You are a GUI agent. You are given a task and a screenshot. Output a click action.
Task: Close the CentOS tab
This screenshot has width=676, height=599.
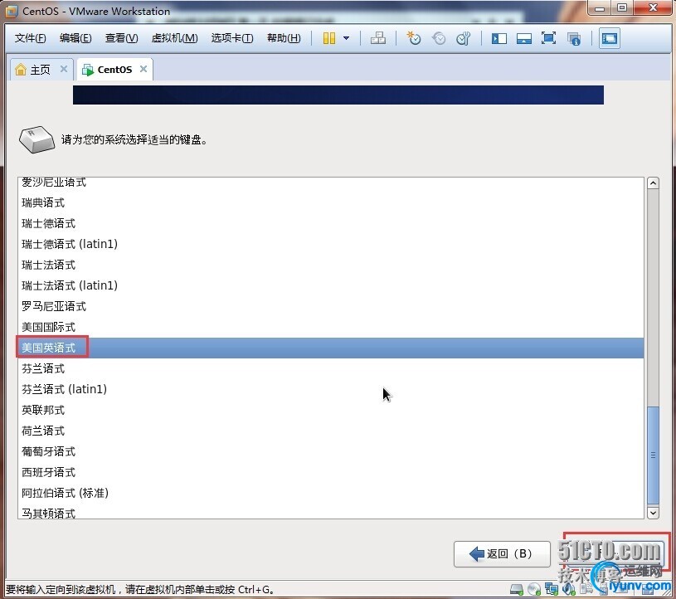[143, 69]
